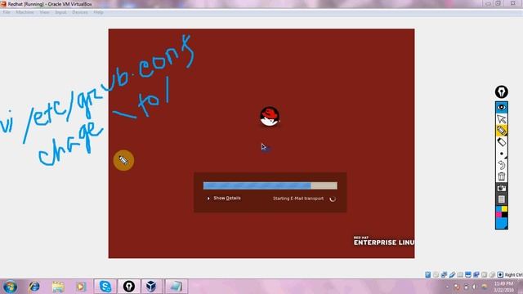The height and width of the screenshot is (294, 523).
Task: Click the VirtualBox audio status icon
Action: pyautogui.click(x=444, y=274)
